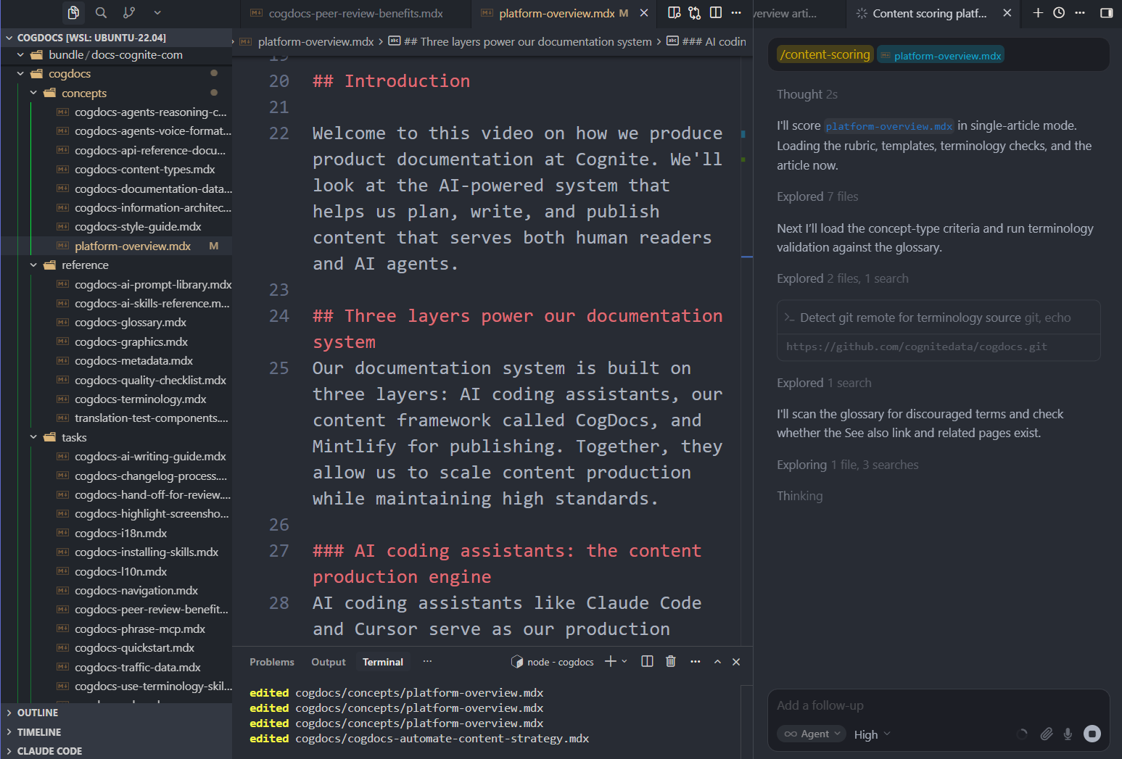Collapse the bundle/docs-cognite-com folder

point(116,55)
